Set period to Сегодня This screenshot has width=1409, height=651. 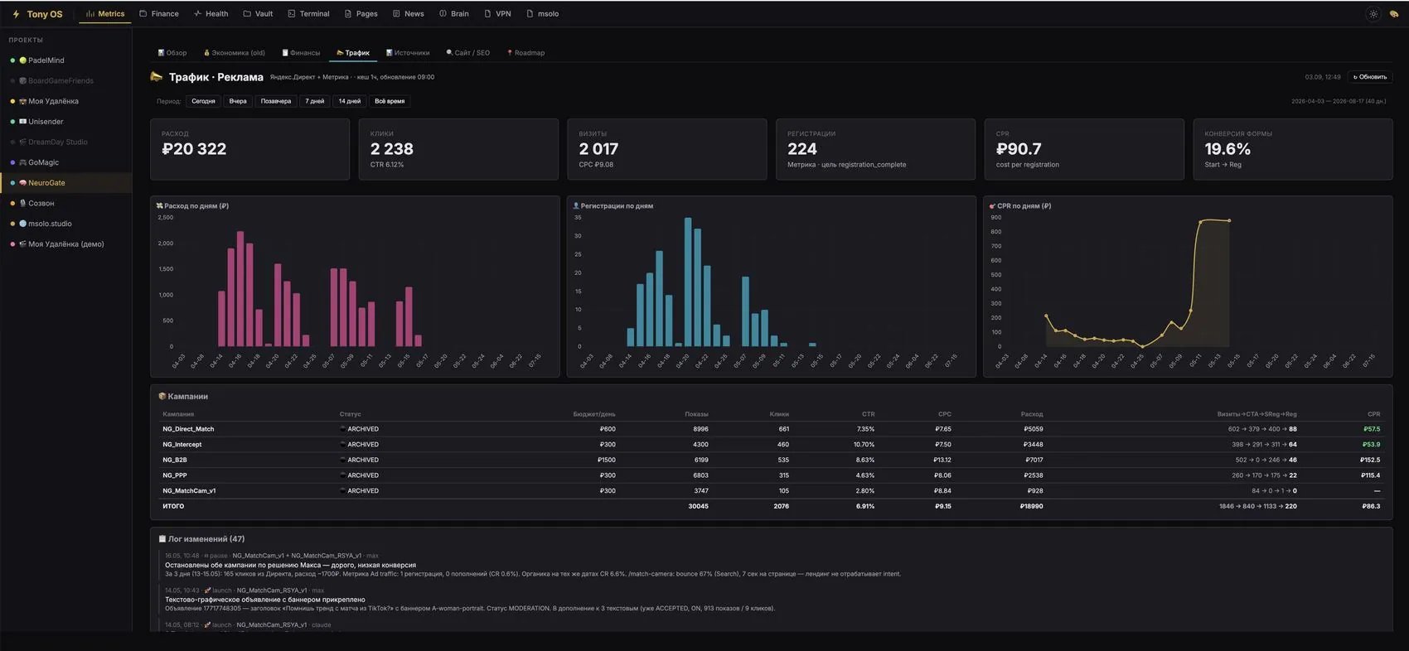tap(203, 101)
